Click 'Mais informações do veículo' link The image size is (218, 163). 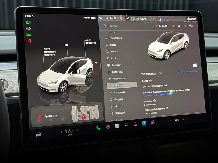click(156, 95)
